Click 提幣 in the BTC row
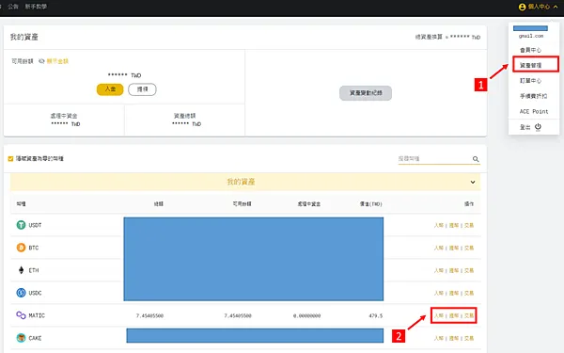The width and height of the screenshot is (564, 353). tap(454, 248)
